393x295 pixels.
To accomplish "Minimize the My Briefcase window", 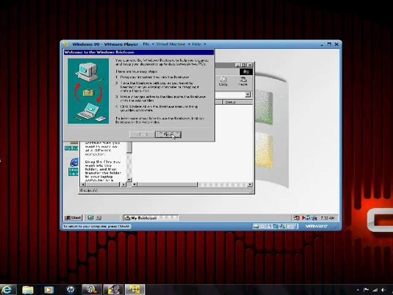I will tap(237, 65).
